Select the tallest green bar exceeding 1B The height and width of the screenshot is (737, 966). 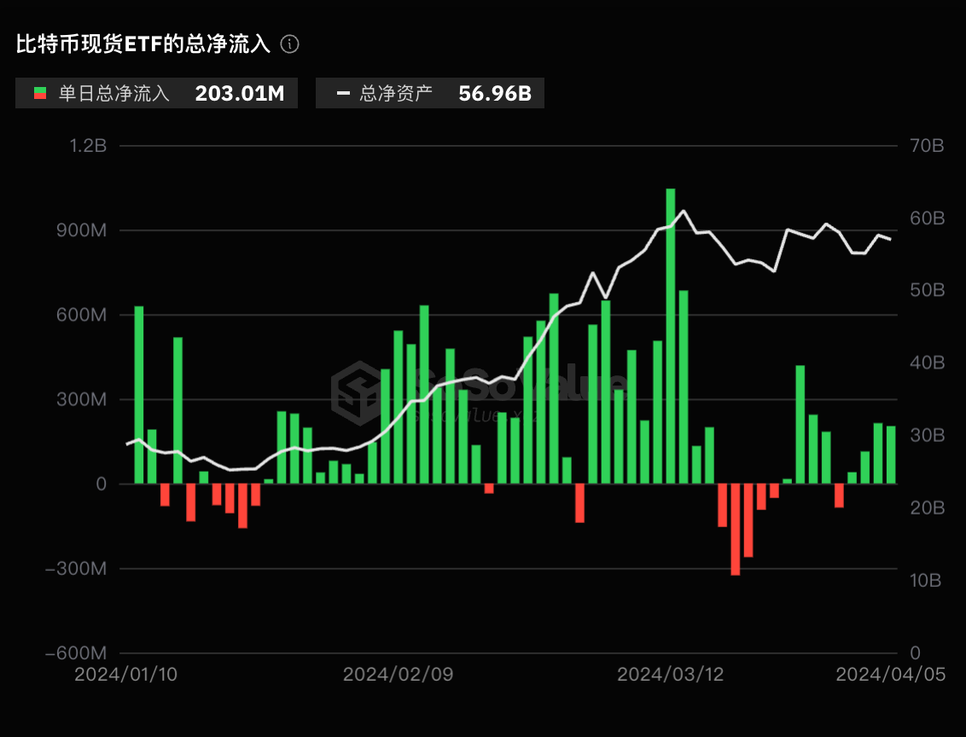[671, 336]
